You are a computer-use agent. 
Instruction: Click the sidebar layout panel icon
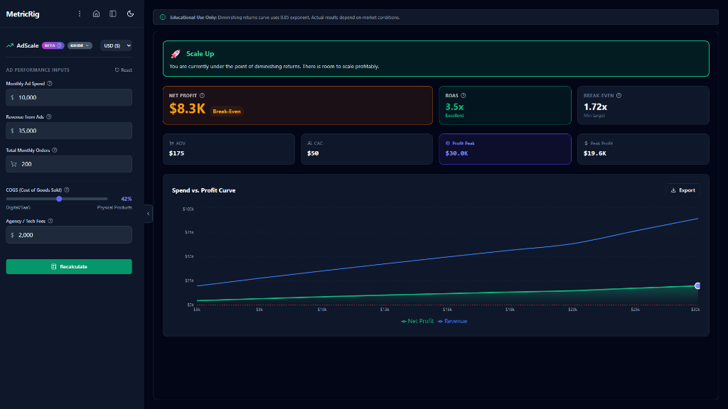[x=113, y=13]
